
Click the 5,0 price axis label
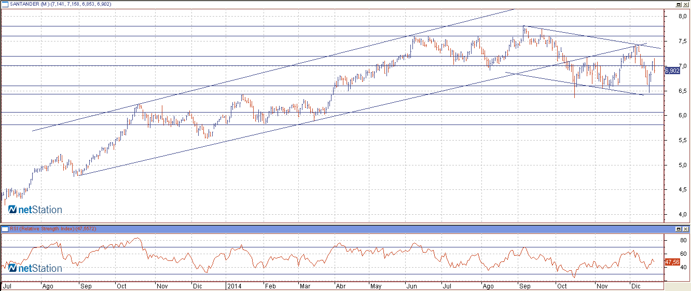(683, 165)
